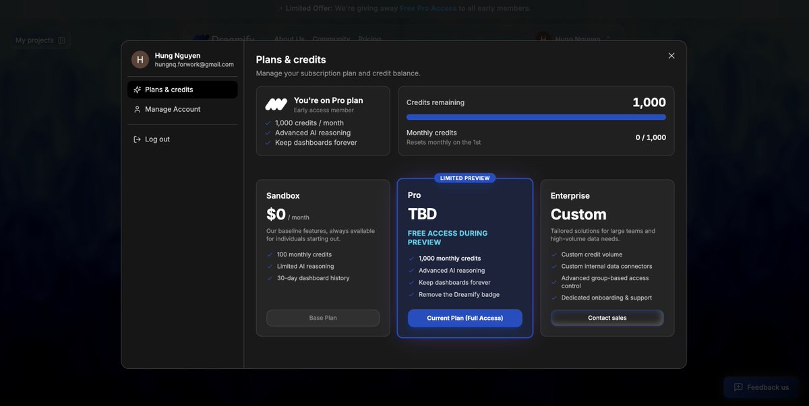Click the email hungnq.forwork@gmail.com
The width and height of the screenshot is (809, 406).
pyautogui.click(x=194, y=65)
